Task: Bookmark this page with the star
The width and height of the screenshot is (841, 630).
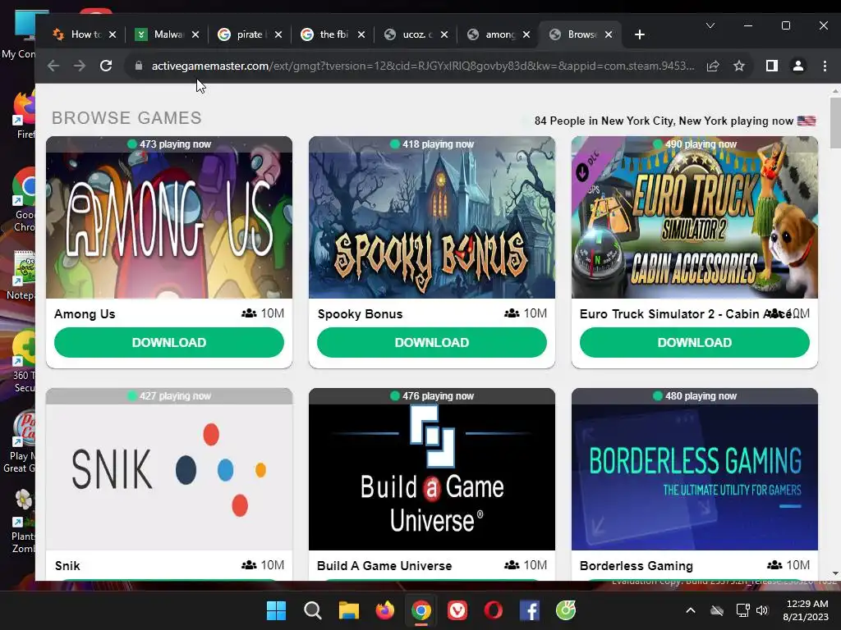Action: pyautogui.click(x=739, y=66)
